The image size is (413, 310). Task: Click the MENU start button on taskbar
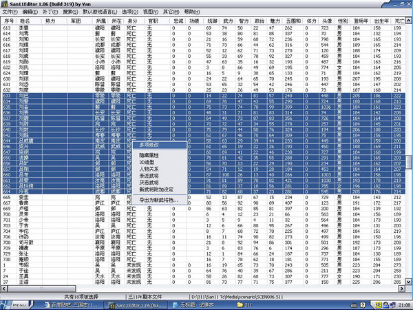pyautogui.click(x=14, y=304)
